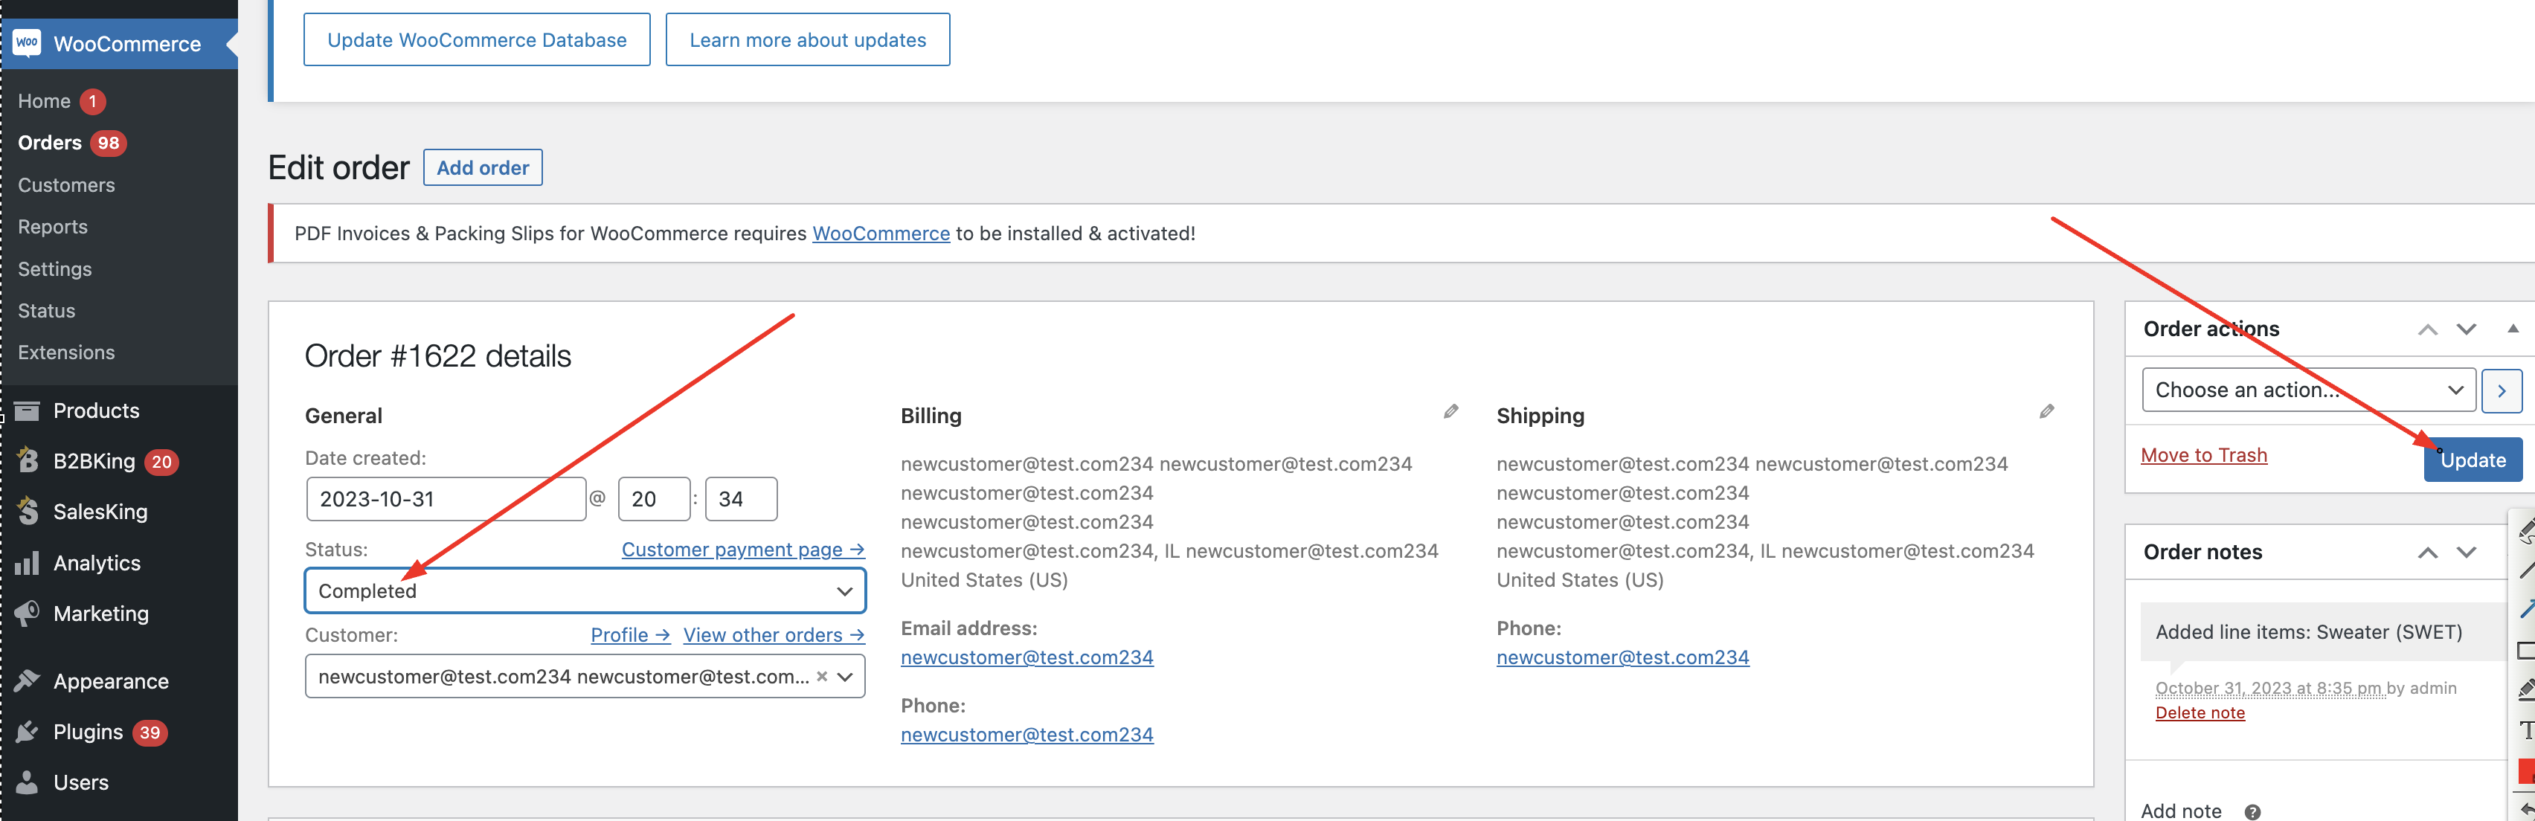This screenshot has width=2535, height=821.
Task: Click the date created input field
Action: pyautogui.click(x=446, y=499)
